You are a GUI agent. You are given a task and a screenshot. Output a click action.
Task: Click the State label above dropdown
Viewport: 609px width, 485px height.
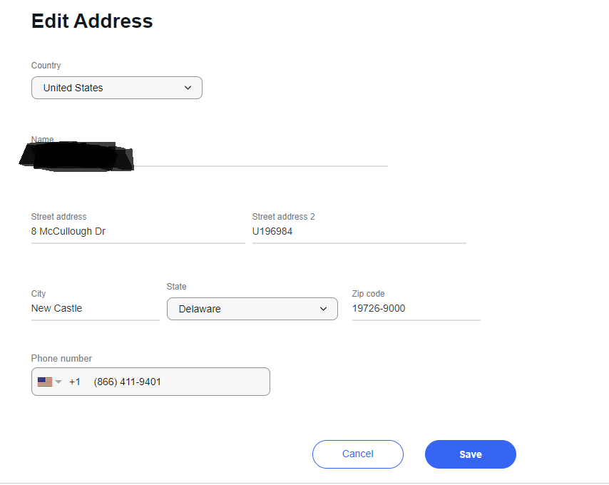[177, 287]
